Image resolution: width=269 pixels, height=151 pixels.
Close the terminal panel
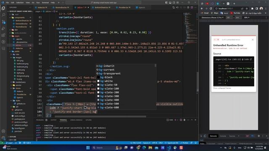pos(195,120)
